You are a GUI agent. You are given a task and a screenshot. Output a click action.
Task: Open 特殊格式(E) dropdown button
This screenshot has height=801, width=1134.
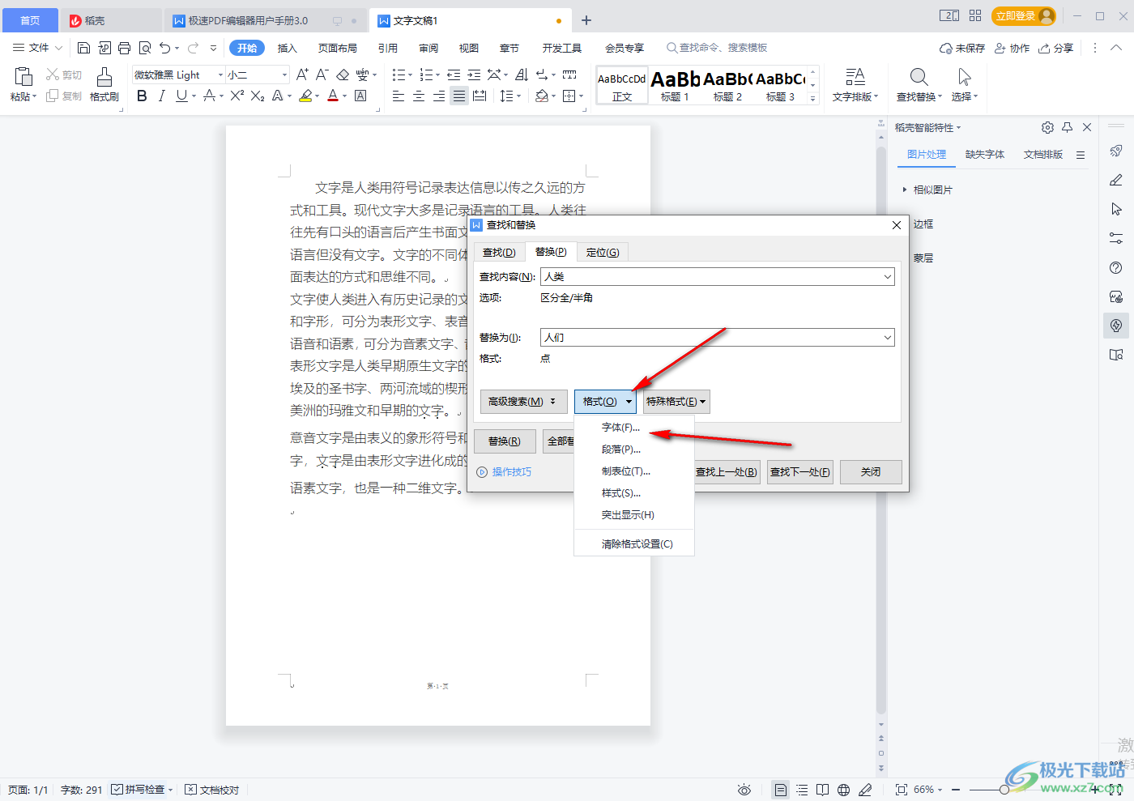pyautogui.click(x=676, y=402)
